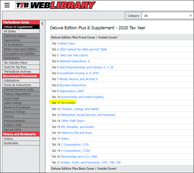Open IRS, Penalties, and Audits link
The image size is (194, 173).
(x=77, y=127)
